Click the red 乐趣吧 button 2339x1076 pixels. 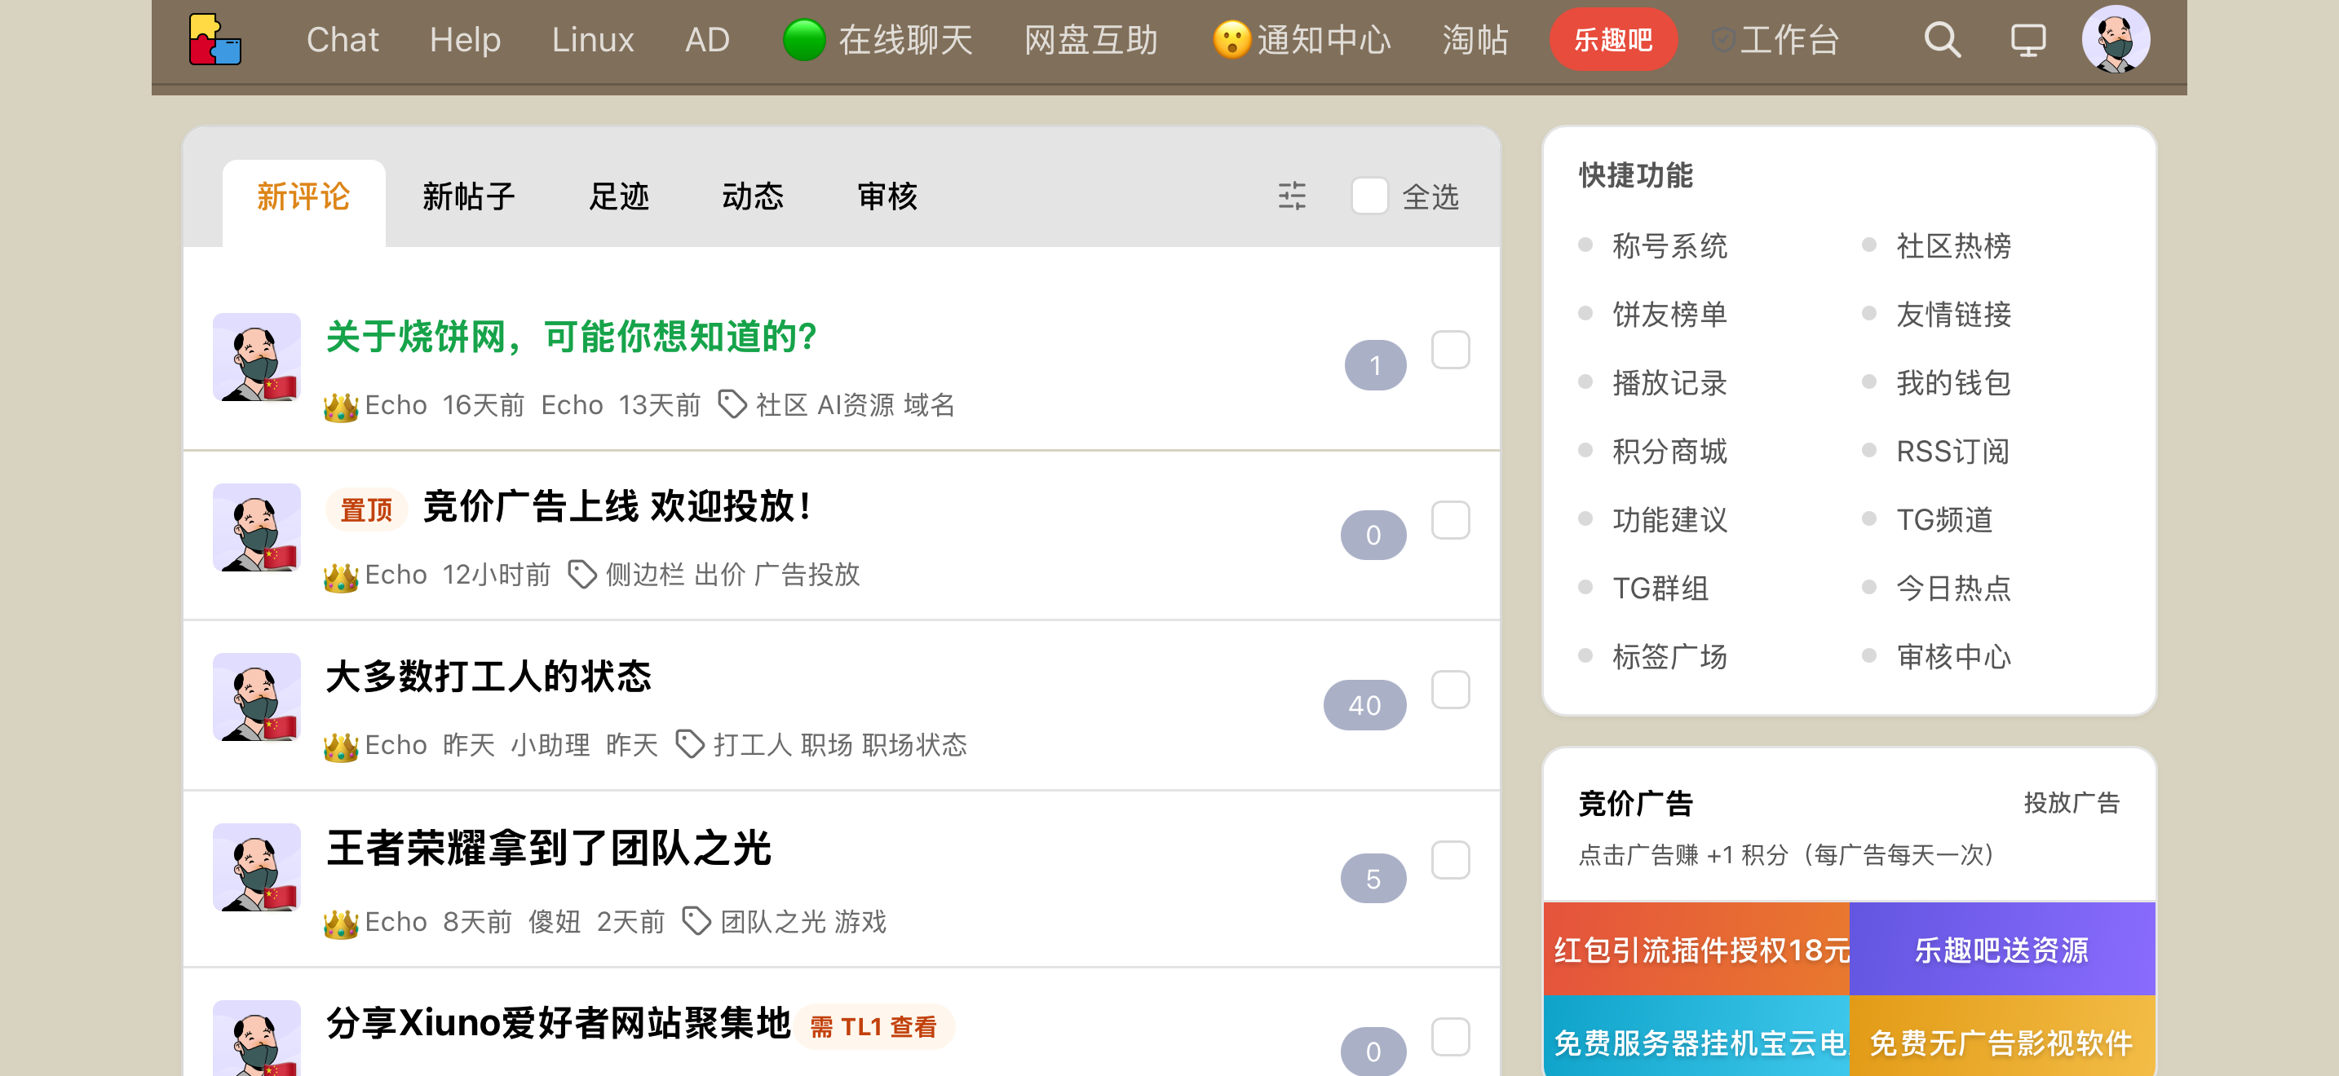pos(1613,40)
